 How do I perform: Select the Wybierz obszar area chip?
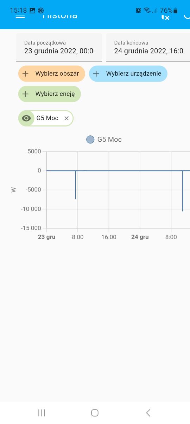coord(52,74)
